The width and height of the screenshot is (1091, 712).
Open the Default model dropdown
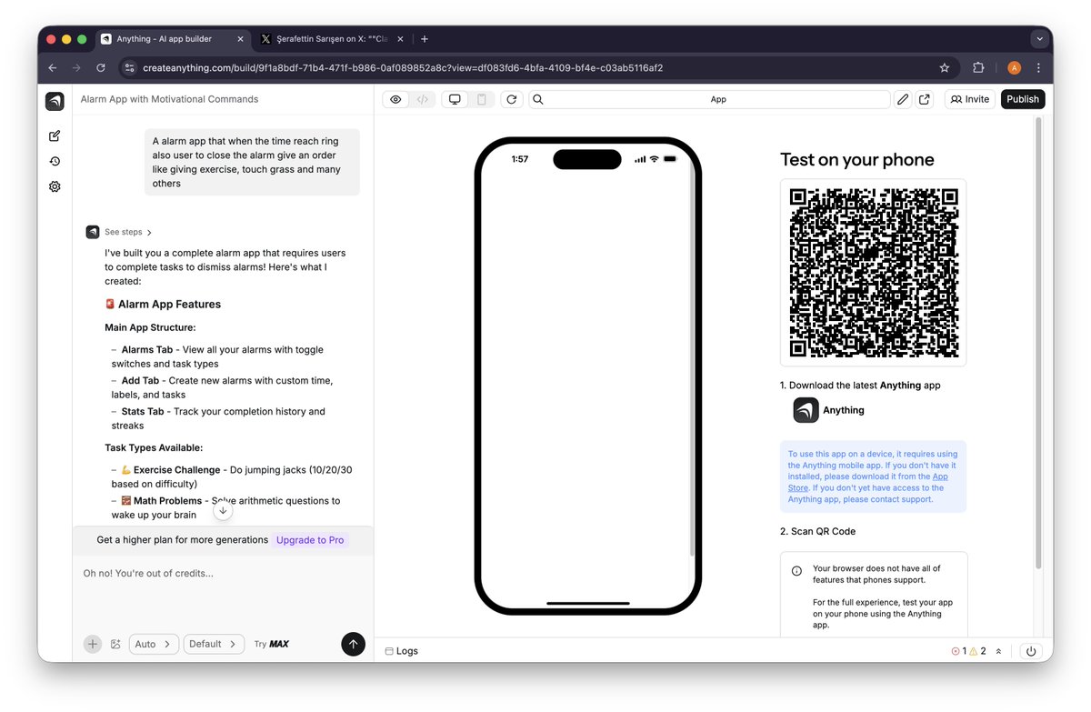point(214,644)
